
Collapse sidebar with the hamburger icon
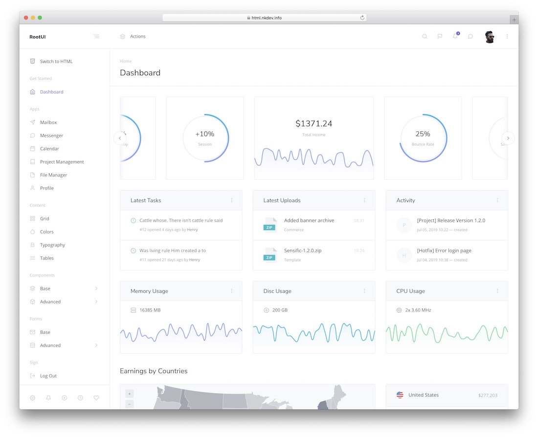point(96,36)
